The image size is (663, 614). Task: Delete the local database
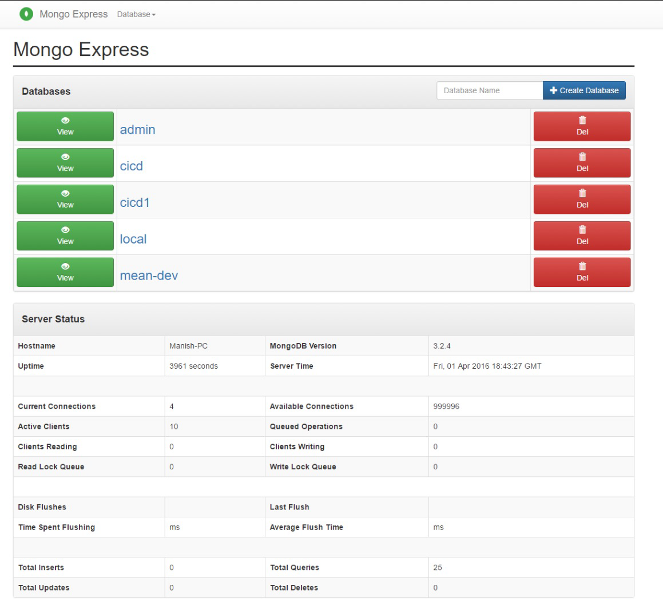(582, 236)
